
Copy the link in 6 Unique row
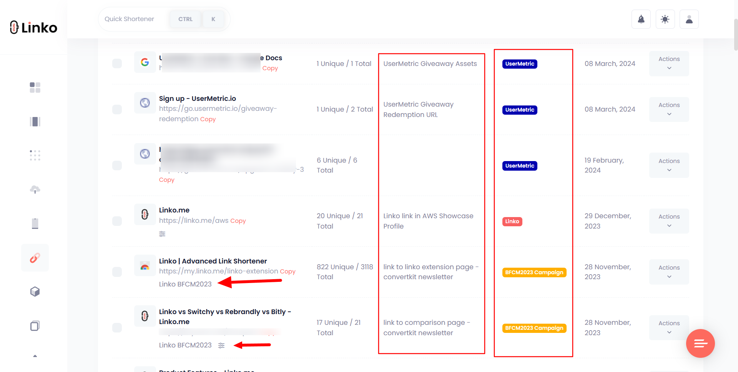point(167,180)
